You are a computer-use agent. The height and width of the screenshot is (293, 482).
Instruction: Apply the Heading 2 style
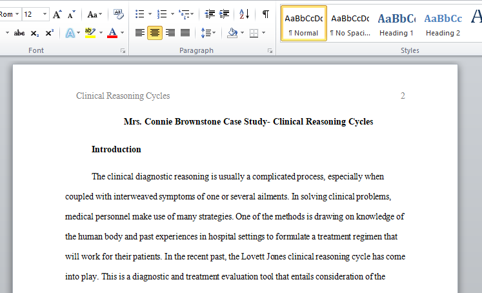click(443, 23)
